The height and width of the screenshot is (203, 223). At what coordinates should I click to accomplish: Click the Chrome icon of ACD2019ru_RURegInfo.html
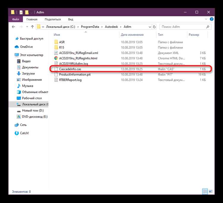56,58
